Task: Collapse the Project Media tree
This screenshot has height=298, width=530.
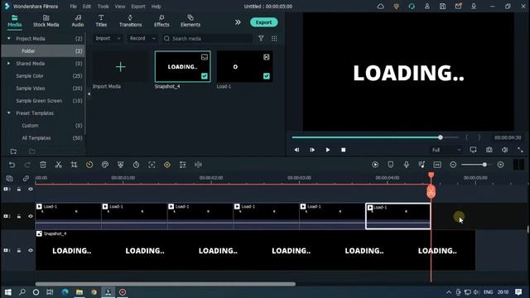Action: pyautogui.click(x=9, y=39)
